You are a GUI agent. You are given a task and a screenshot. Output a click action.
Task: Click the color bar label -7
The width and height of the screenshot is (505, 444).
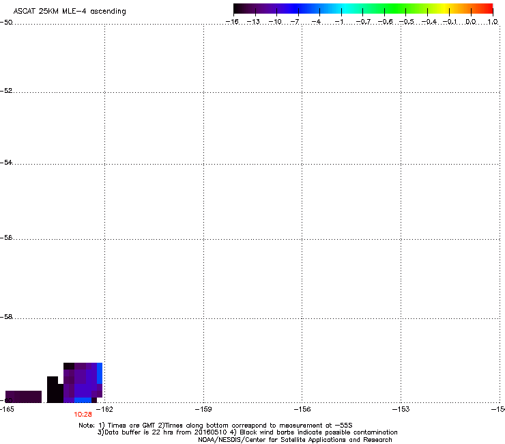(x=295, y=22)
